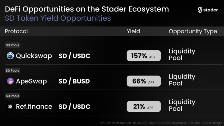
Task: Open the ApeSwap protocol name
Action: coord(31,81)
